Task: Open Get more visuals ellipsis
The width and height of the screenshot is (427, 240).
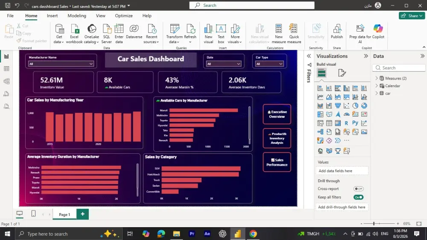Action: (x=346, y=140)
